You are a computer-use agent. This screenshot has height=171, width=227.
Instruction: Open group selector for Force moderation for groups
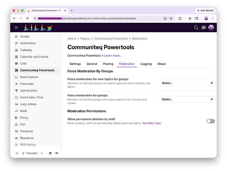tap(188, 99)
